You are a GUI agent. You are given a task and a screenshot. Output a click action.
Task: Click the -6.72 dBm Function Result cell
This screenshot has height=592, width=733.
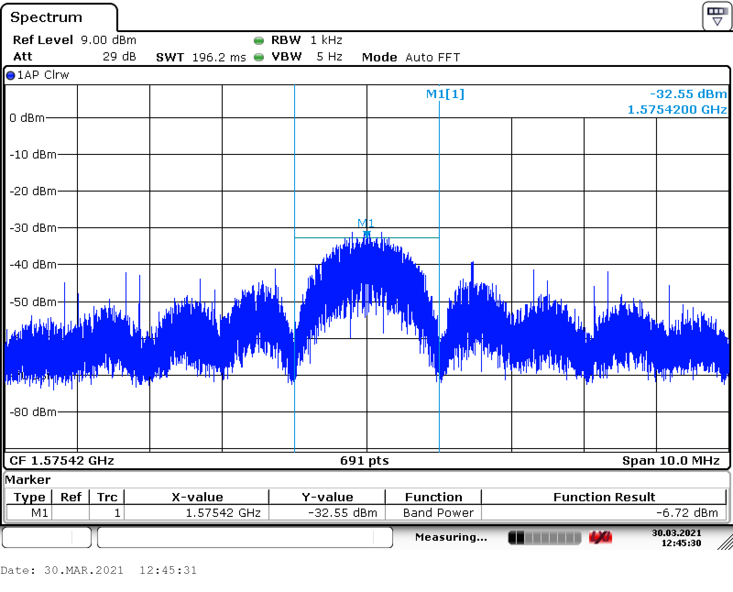tap(687, 513)
